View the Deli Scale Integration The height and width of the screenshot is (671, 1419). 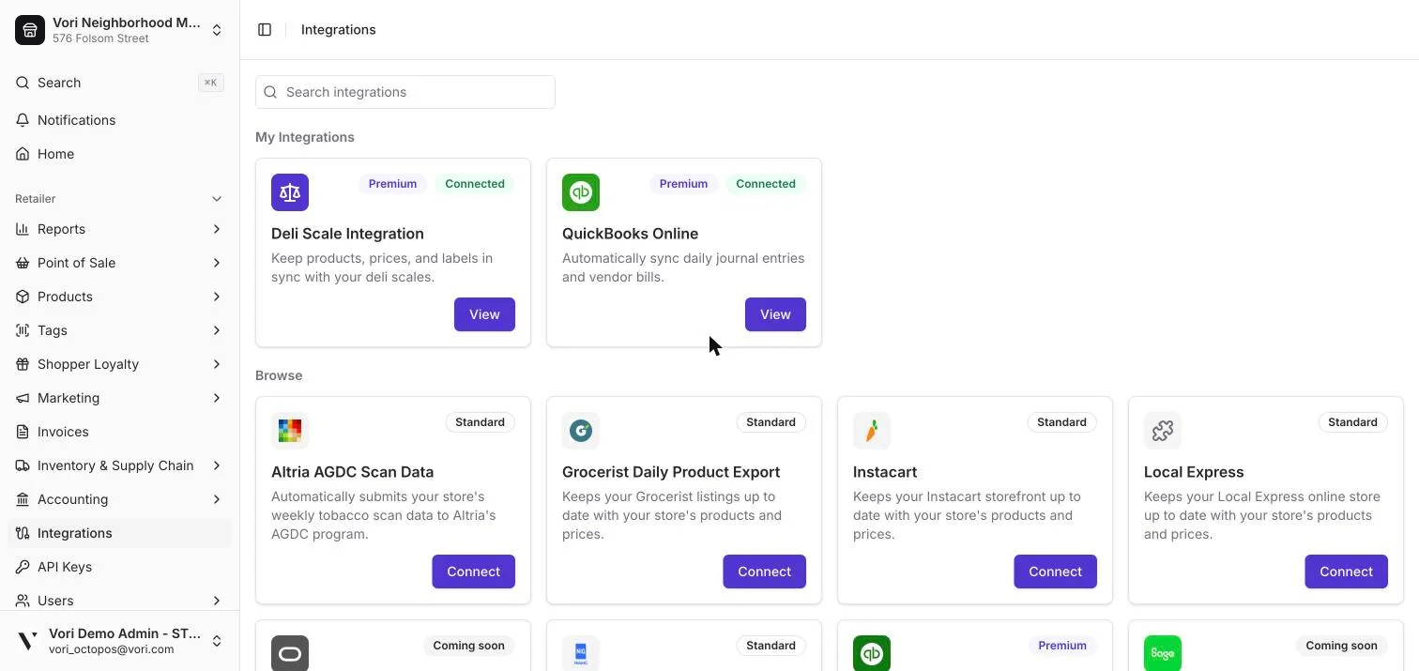click(484, 314)
